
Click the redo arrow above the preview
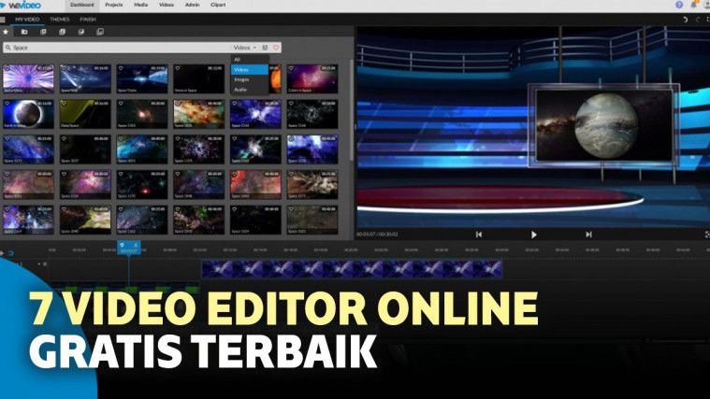point(698,20)
